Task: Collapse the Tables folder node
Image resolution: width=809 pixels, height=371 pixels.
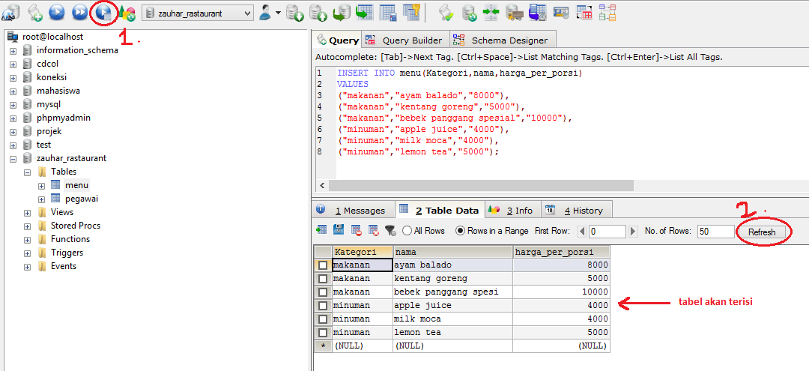Action: (x=28, y=172)
